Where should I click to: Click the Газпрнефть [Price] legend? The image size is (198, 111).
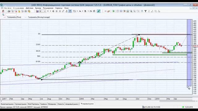pos(14,17)
